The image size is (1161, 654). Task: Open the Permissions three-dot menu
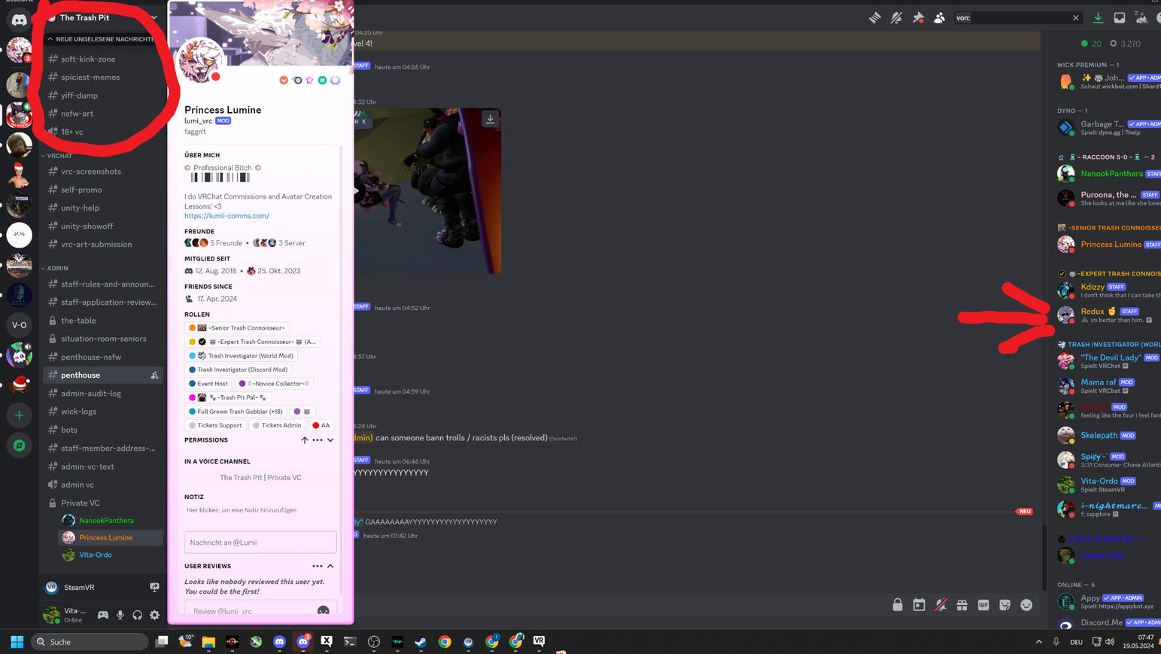(x=318, y=440)
